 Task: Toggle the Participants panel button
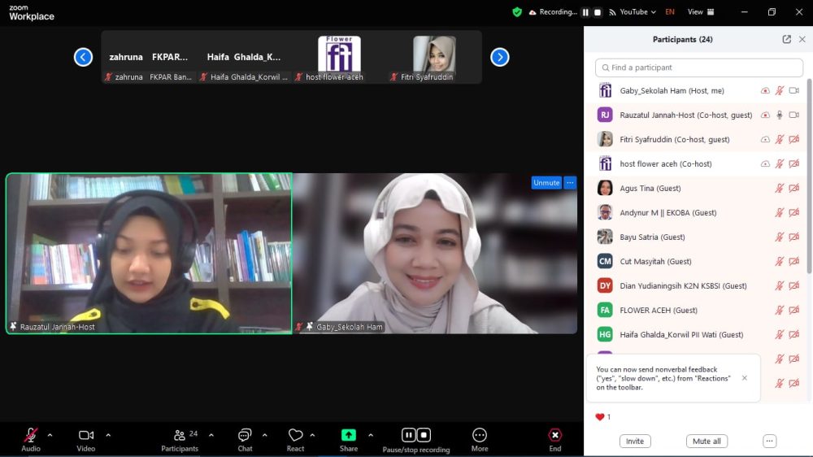click(x=180, y=436)
